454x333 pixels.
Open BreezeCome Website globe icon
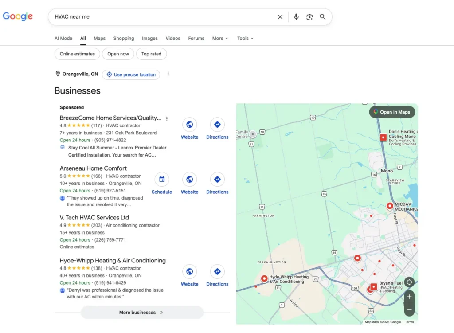click(189, 125)
